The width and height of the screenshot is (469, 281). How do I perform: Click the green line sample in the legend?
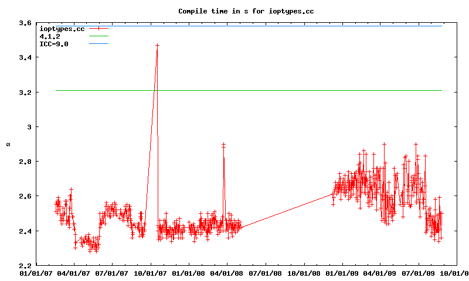pos(99,36)
